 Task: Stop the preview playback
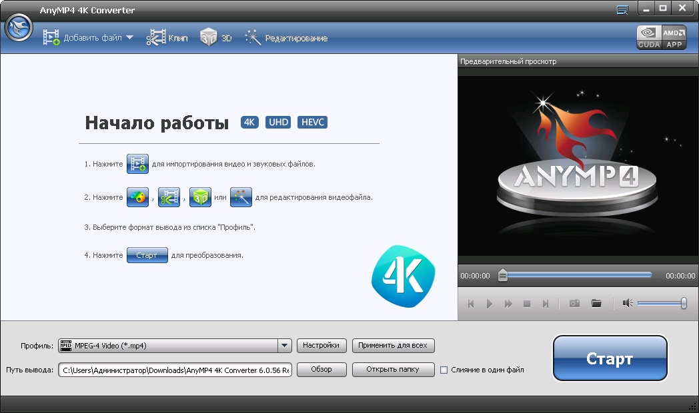click(x=527, y=304)
